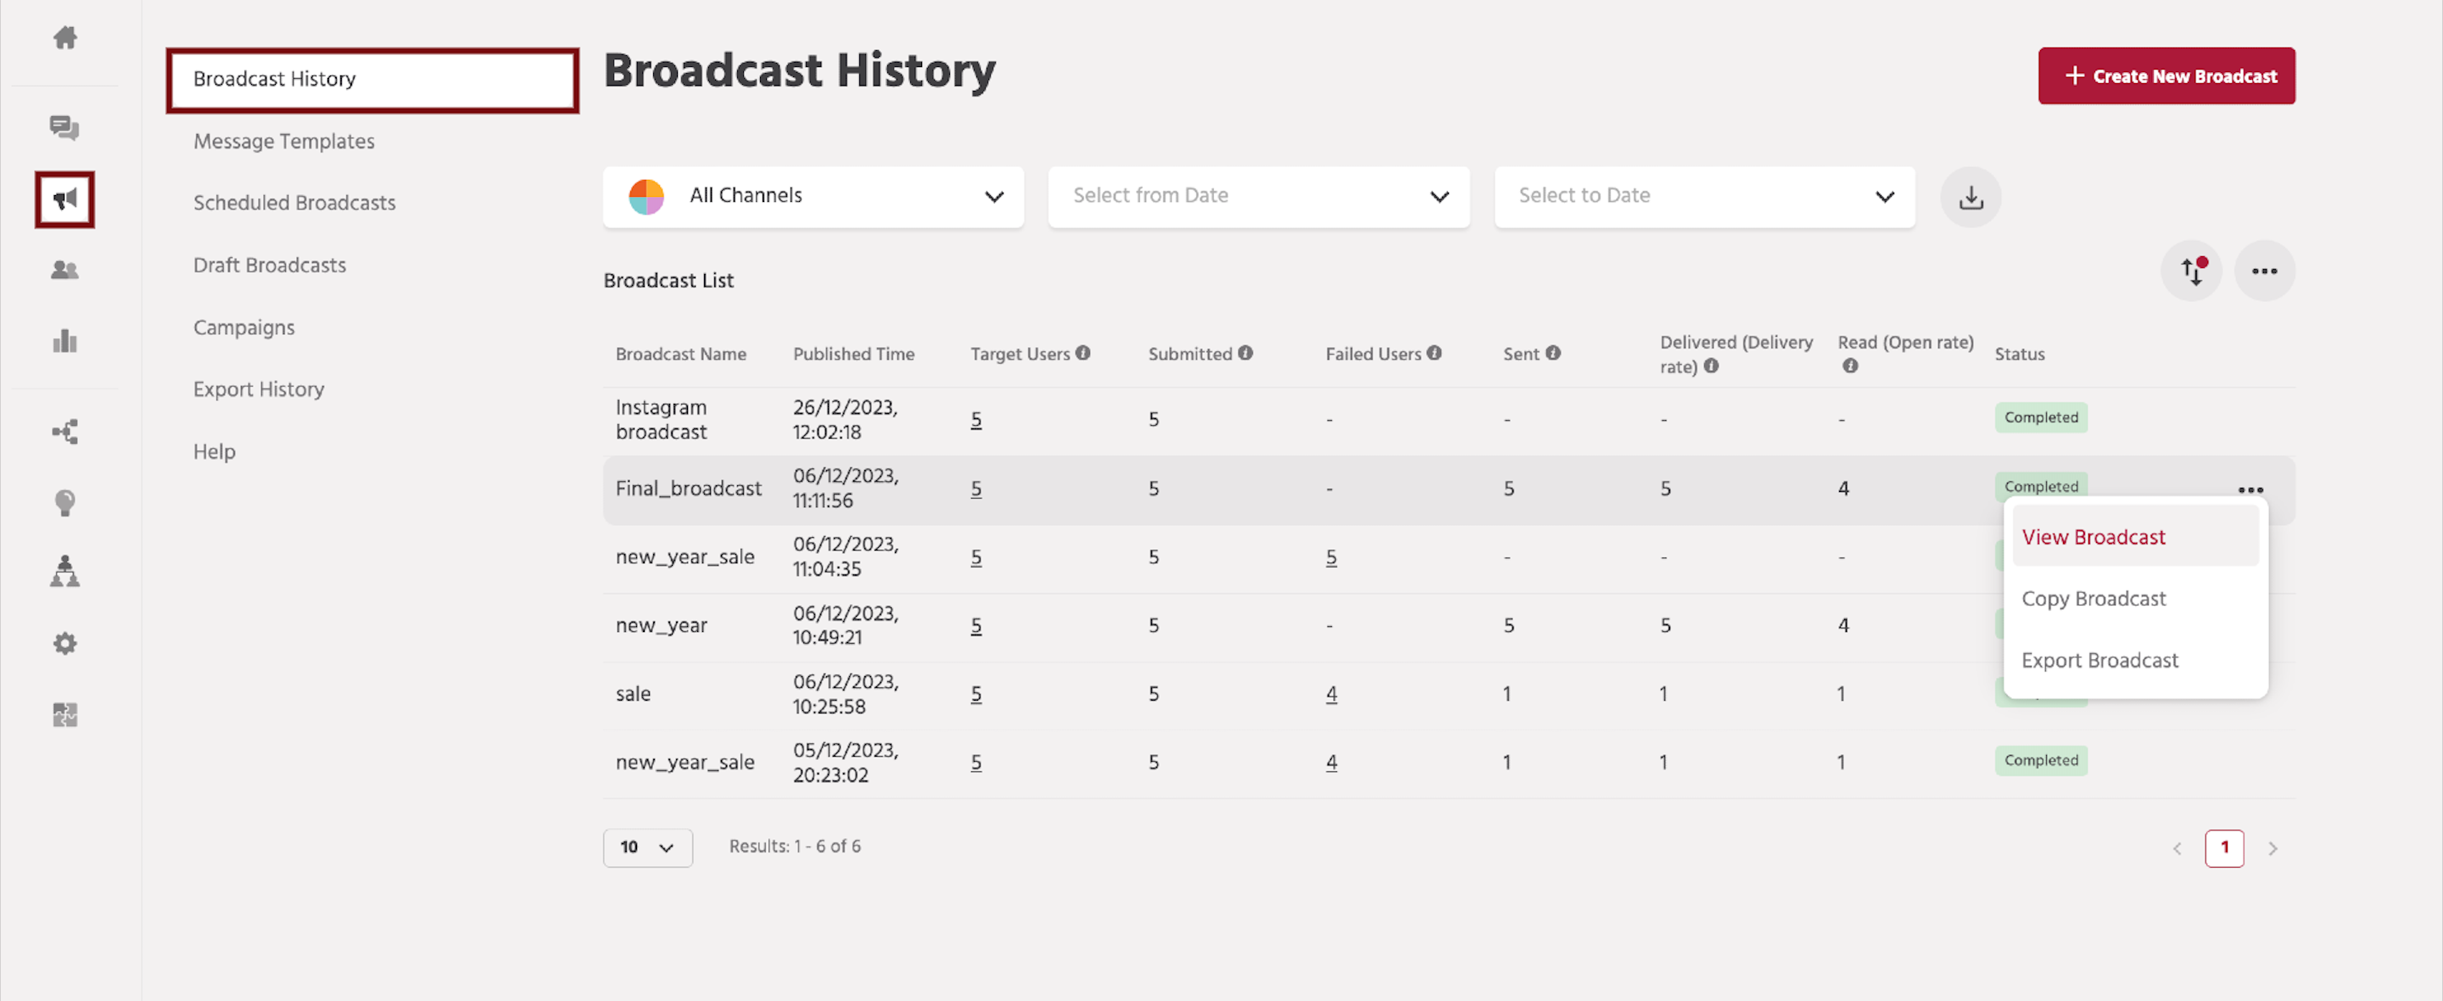
Task: Open the row actions ellipsis for Final_broadcast
Action: (x=2252, y=489)
